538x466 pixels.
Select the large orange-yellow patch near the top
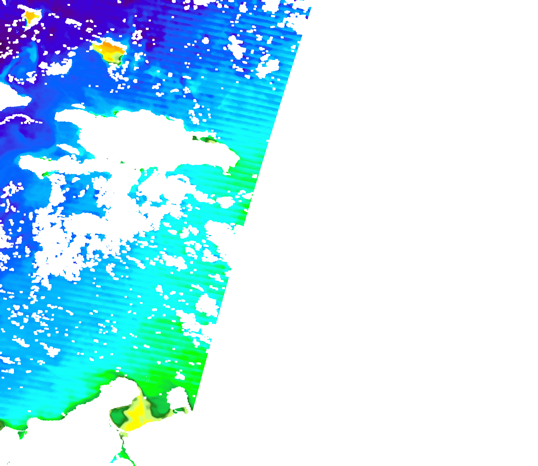(x=109, y=50)
